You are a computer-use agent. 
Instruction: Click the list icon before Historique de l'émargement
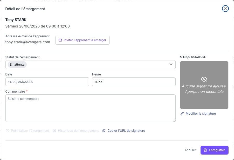point(54,131)
